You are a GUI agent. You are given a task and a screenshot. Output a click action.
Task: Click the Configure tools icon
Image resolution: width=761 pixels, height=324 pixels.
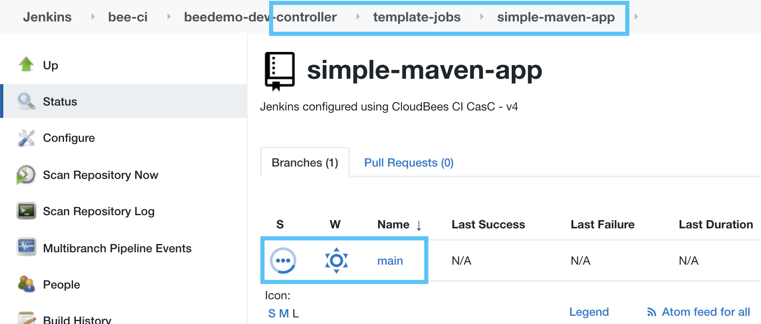click(x=26, y=138)
